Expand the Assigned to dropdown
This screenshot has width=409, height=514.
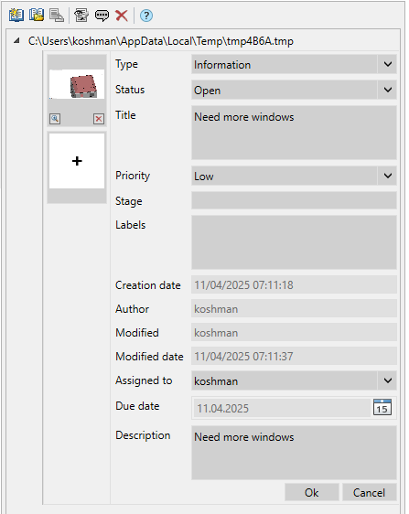(x=388, y=380)
